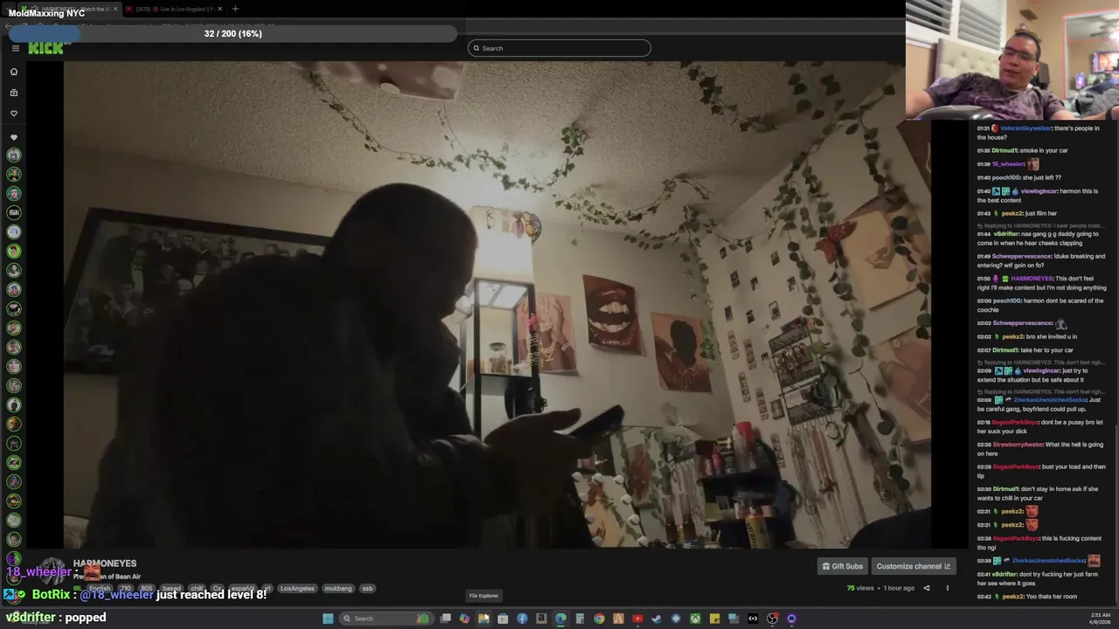Open Following heart icon in sidebar
Screen dimensions: 1119x629
point(14,114)
